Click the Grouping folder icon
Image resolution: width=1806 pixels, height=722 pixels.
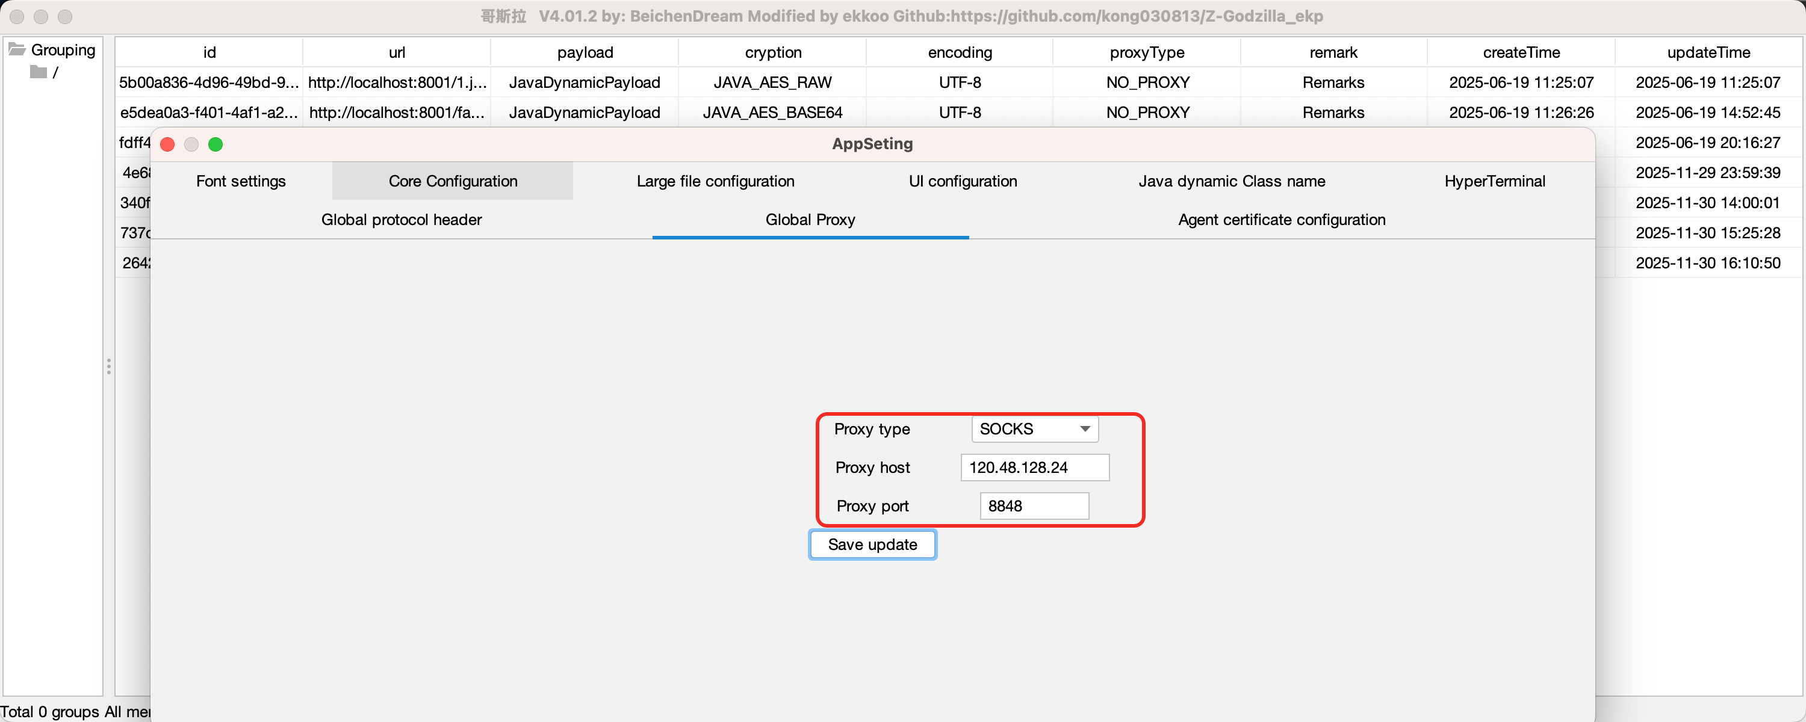click(17, 49)
